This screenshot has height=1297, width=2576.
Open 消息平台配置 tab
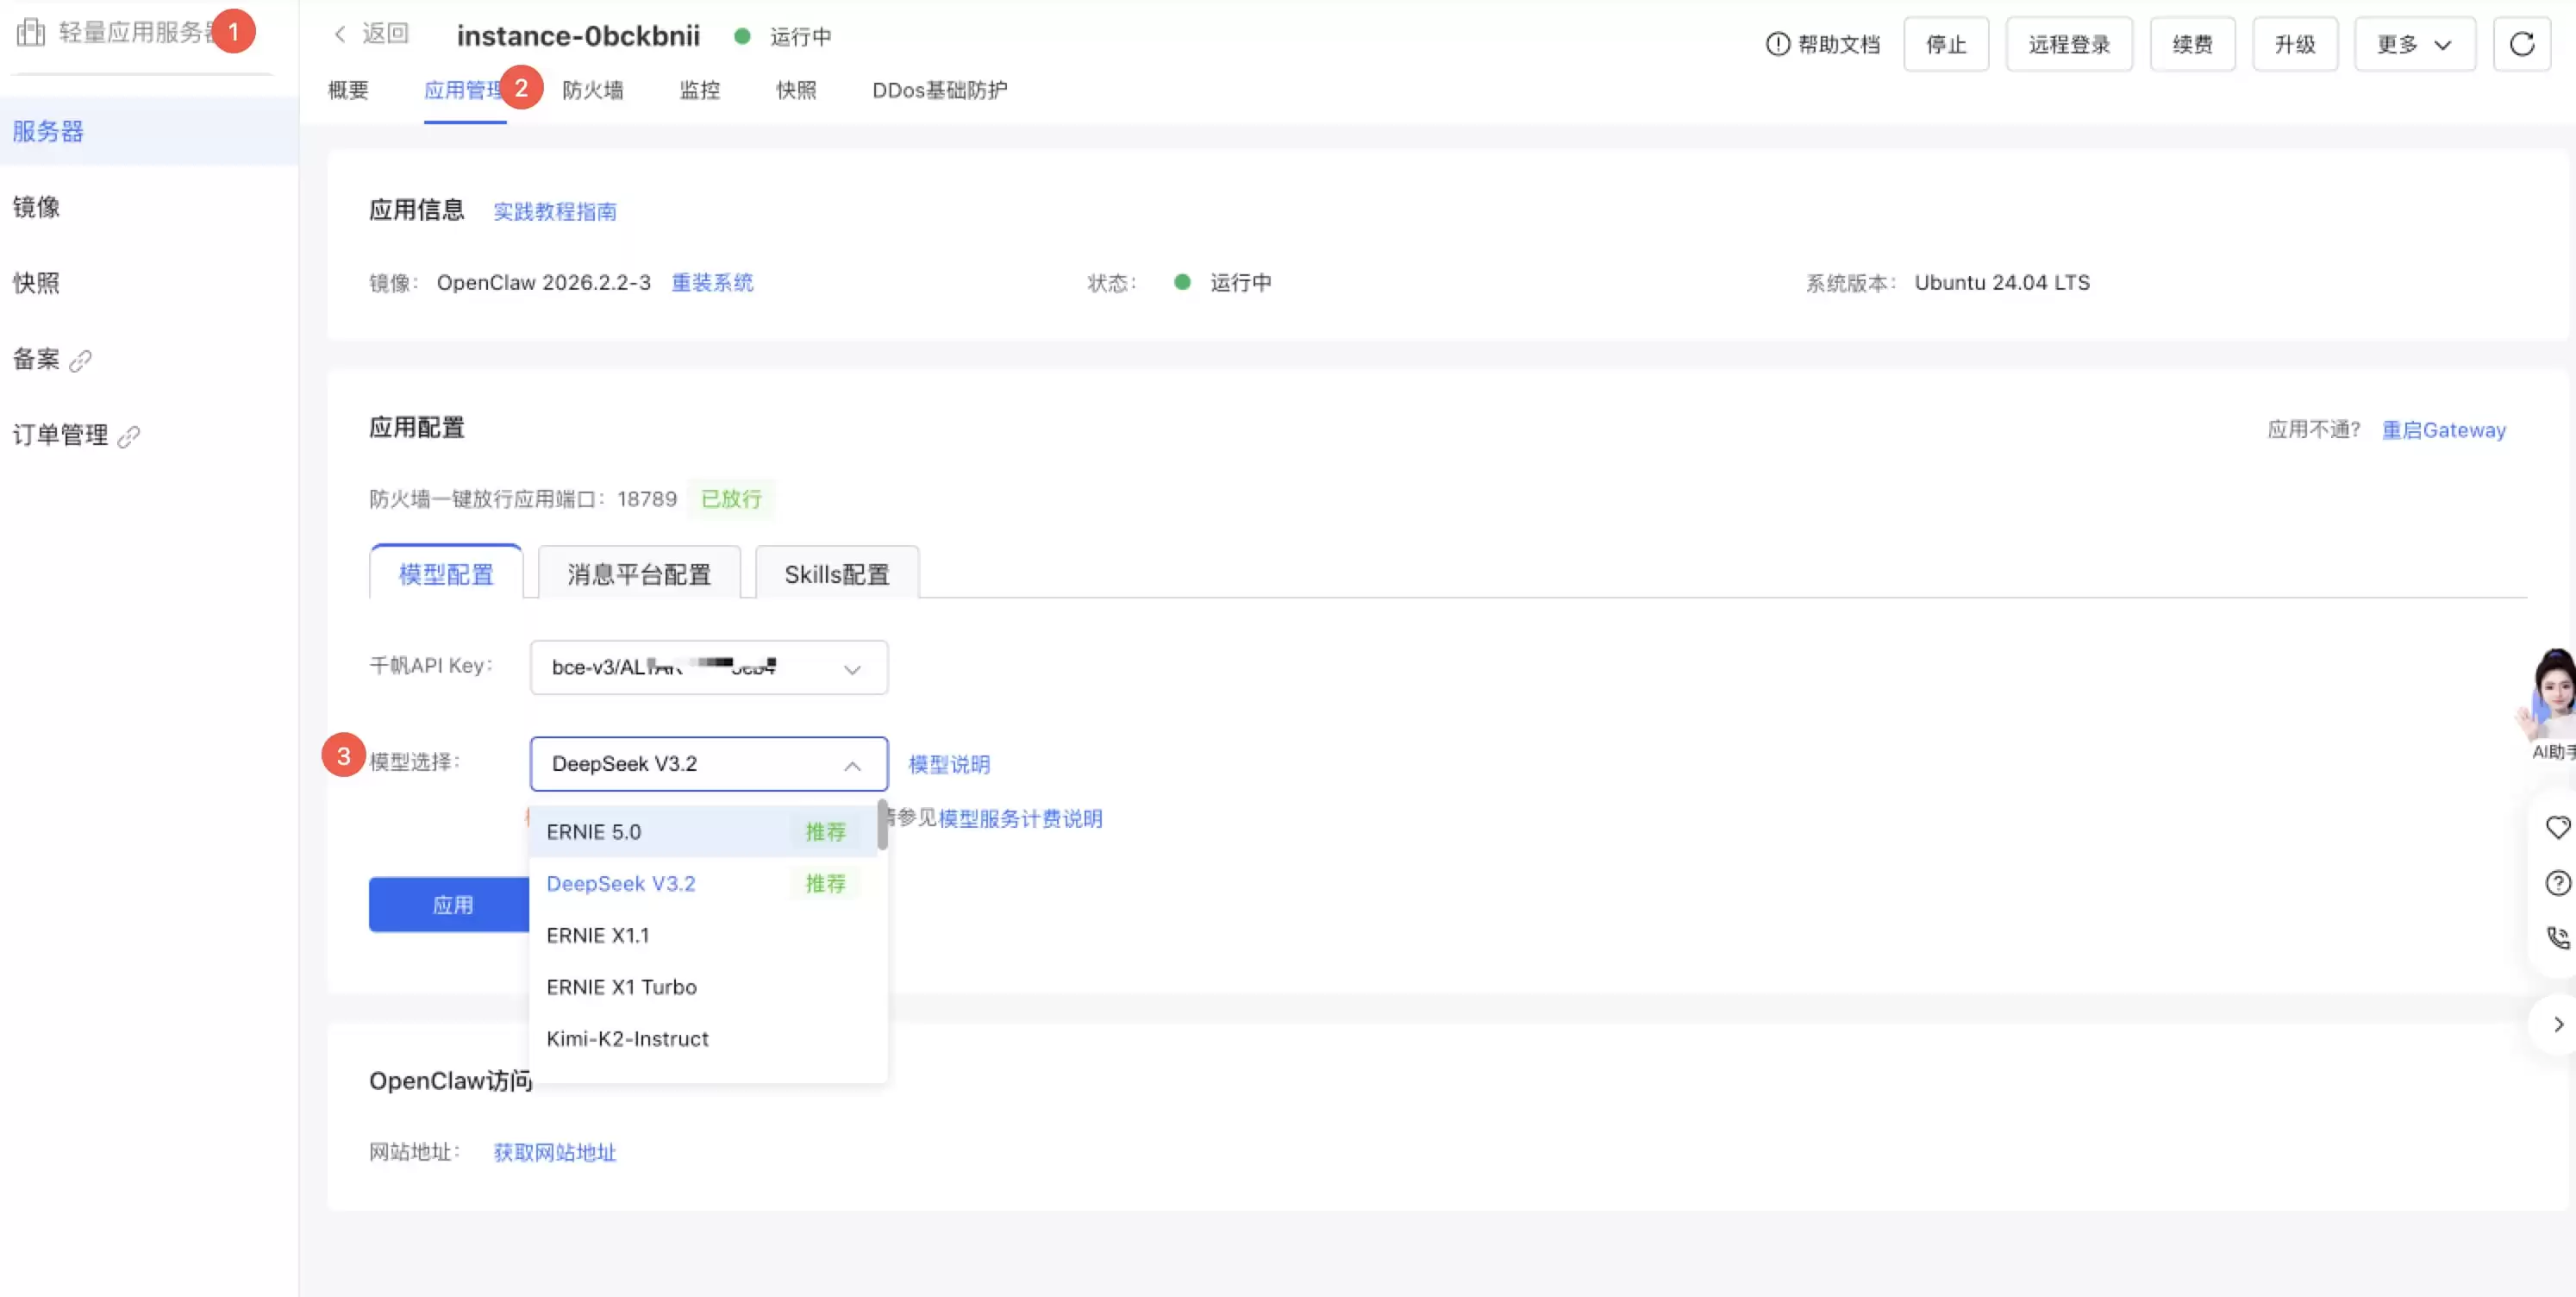click(639, 573)
